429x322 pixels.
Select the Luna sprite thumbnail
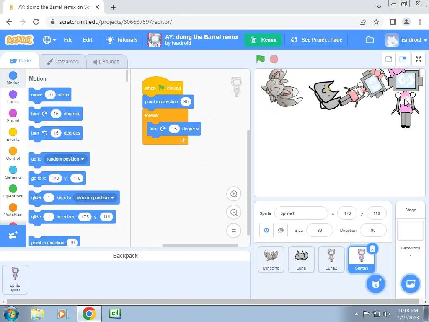(x=301, y=259)
